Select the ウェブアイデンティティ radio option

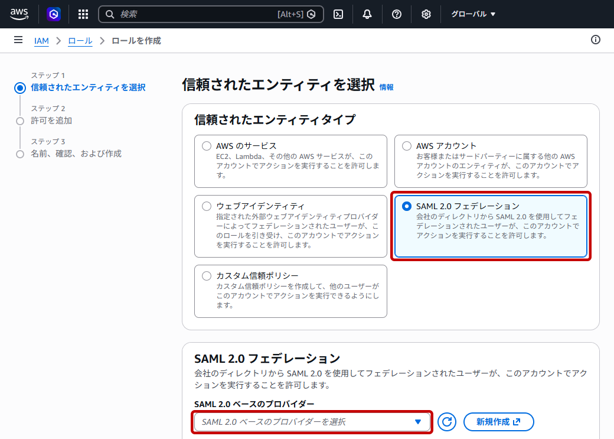coord(207,206)
